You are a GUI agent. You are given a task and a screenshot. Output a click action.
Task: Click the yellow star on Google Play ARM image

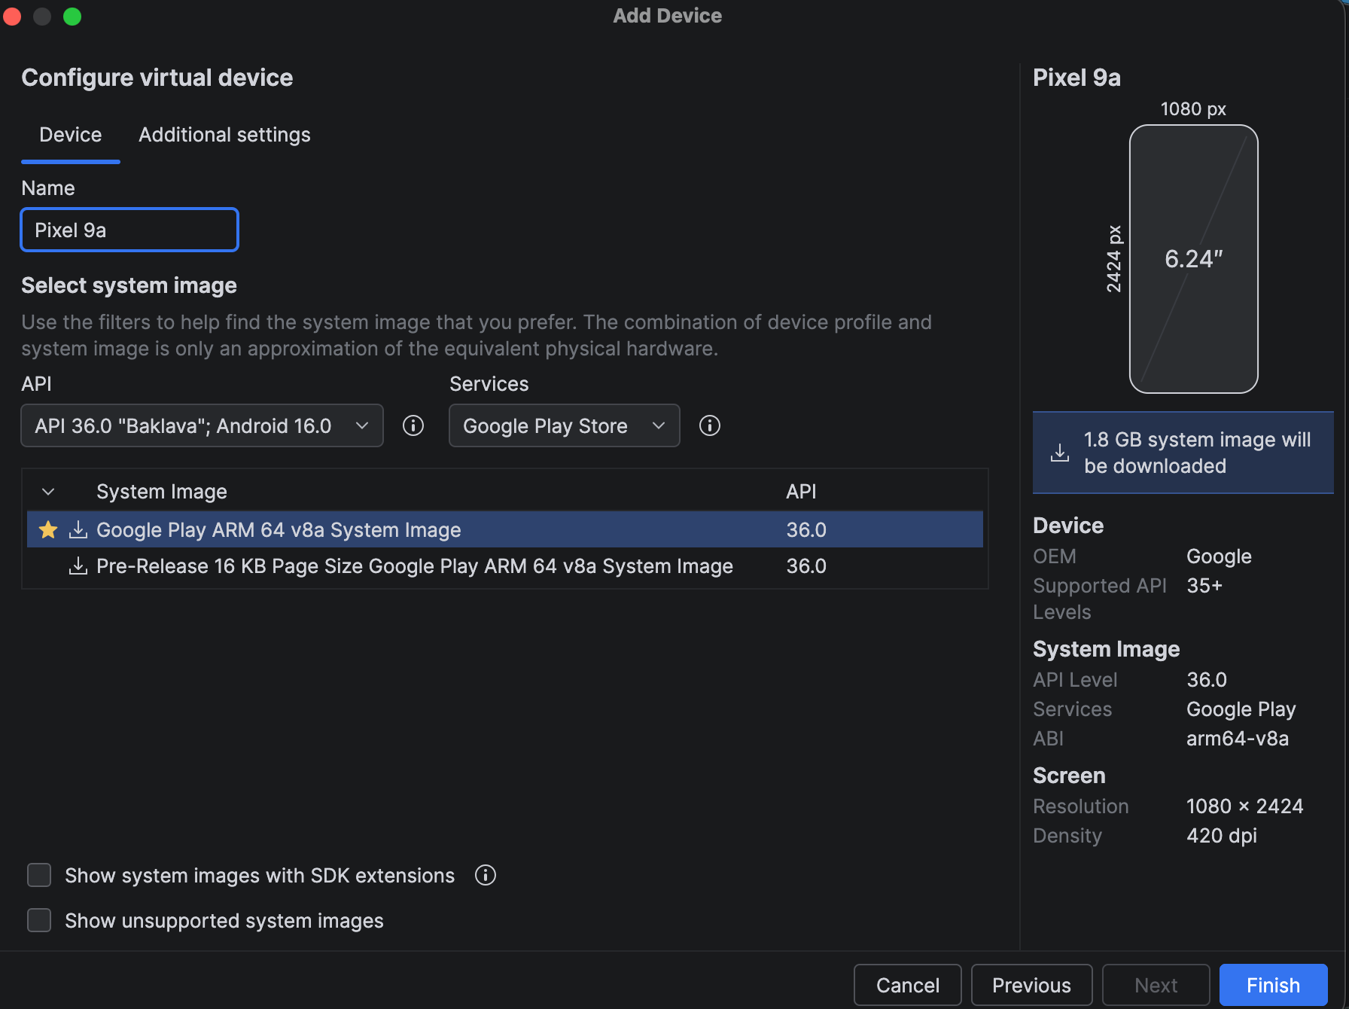tap(48, 529)
